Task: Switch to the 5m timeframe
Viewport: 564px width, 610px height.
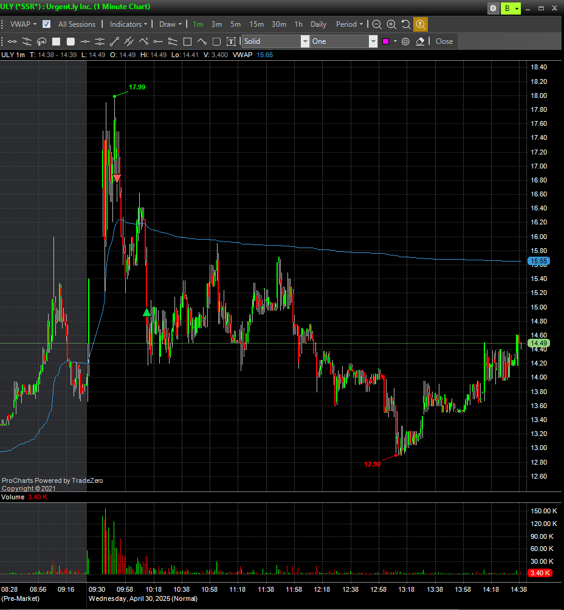Action: [236, 24]
